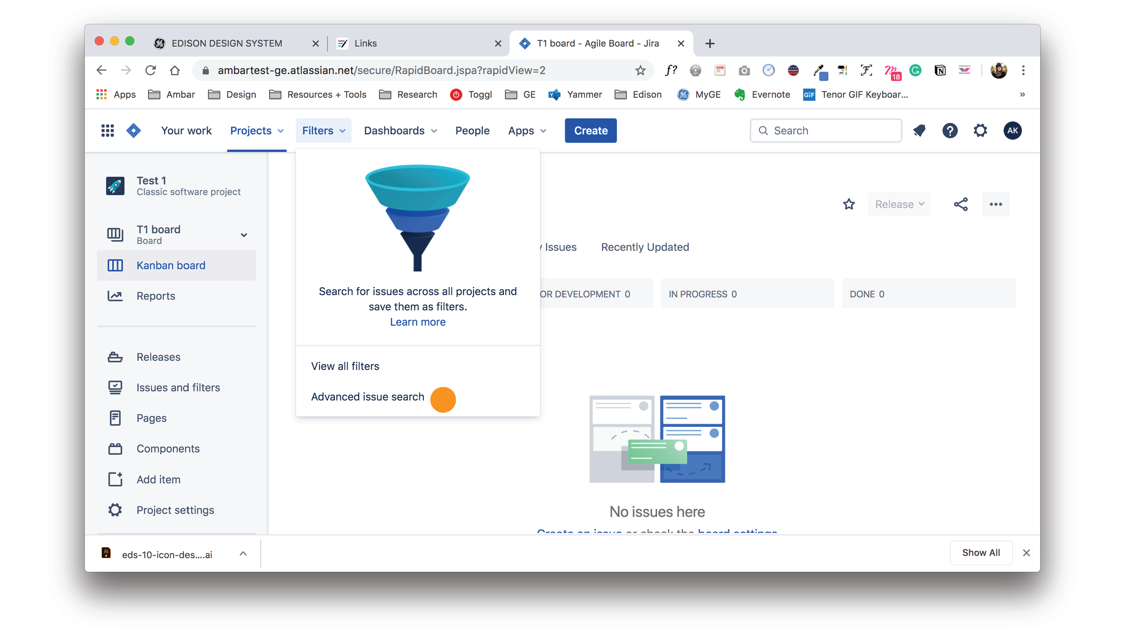Select the Recently Updated quick filter
This screenshot has width=1125, height=633.
(644, 247)
